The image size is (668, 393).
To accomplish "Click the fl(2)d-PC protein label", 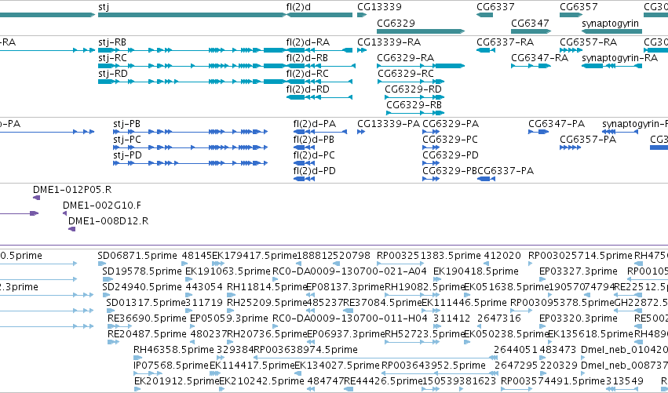I will pos(314,155).
